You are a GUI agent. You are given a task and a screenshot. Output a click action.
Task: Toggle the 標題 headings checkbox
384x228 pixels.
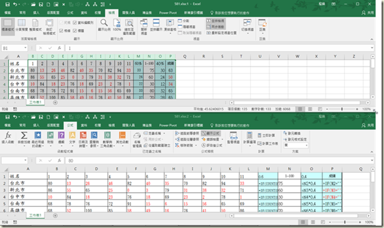tap(79, 30)
